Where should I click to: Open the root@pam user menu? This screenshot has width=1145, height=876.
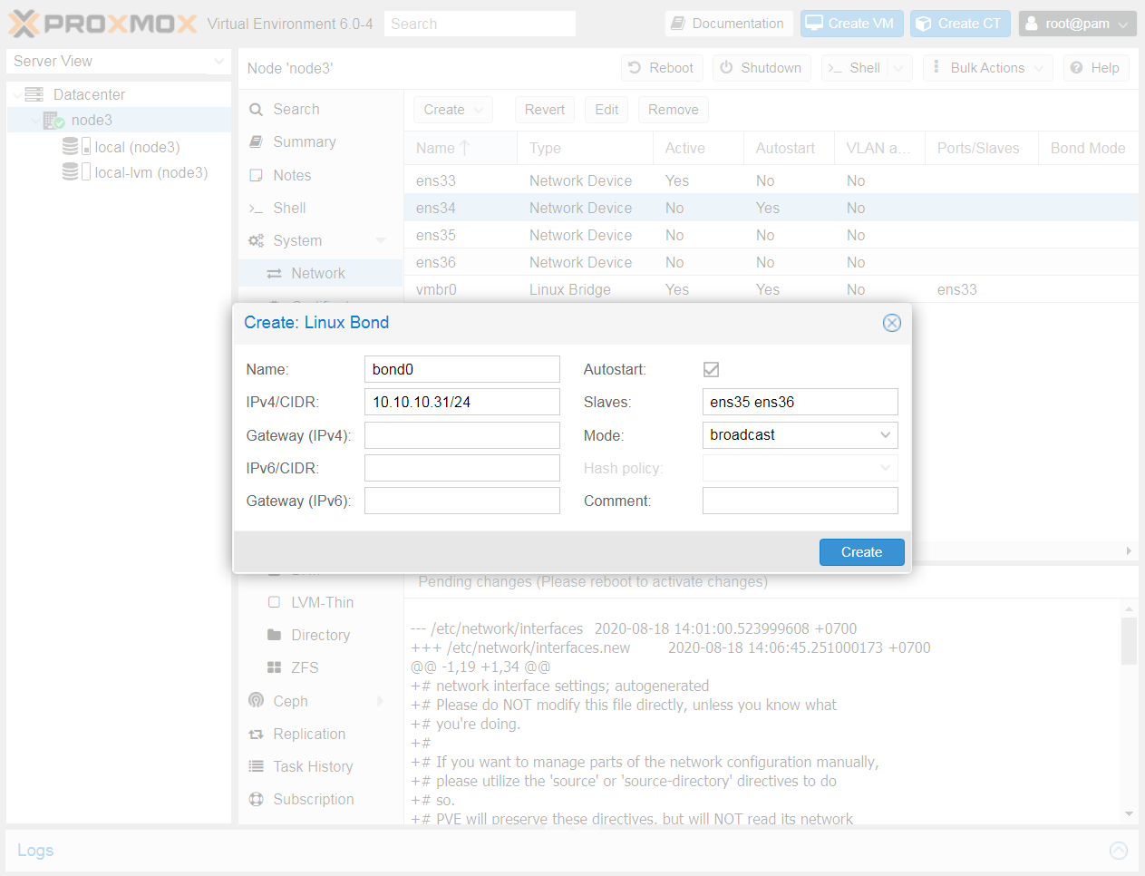coord(1077,24)
